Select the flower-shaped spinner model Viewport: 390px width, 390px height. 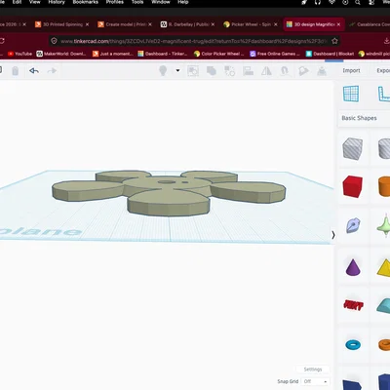click(x=169, y=192)
